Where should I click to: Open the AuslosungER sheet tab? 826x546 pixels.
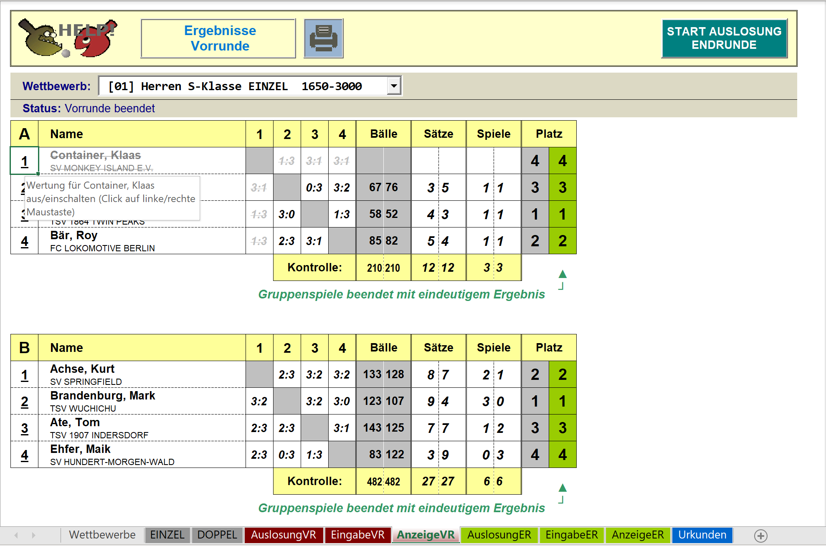[x=499, y=535]
